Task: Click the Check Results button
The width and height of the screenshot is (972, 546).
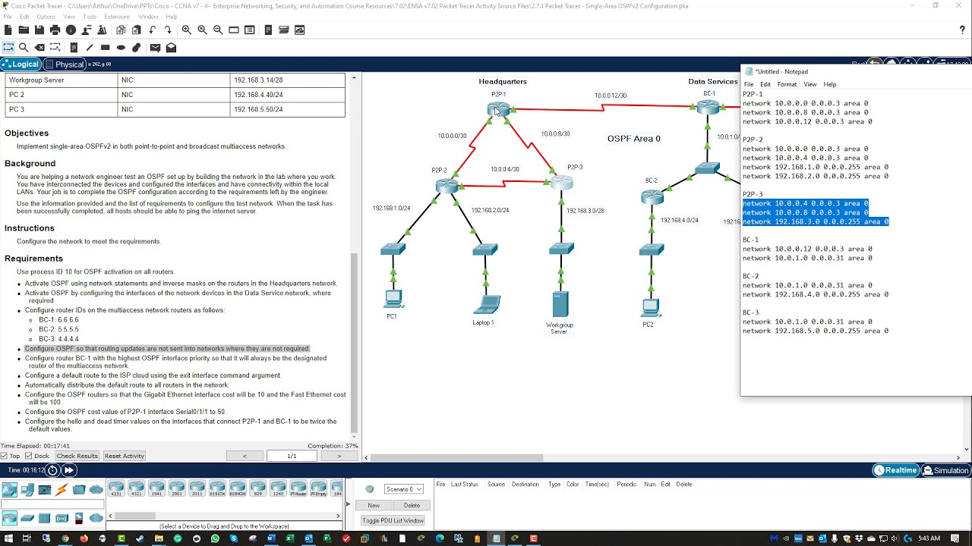Action: click(x=77, y=456)
